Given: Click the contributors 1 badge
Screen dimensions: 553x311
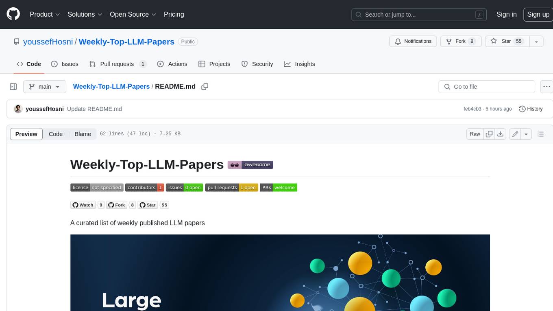Looking at the screenshot, I should coord(145,188).
